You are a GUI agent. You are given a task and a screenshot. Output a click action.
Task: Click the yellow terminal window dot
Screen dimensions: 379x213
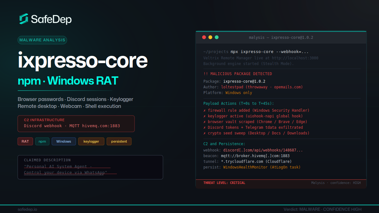pos(210,37)
